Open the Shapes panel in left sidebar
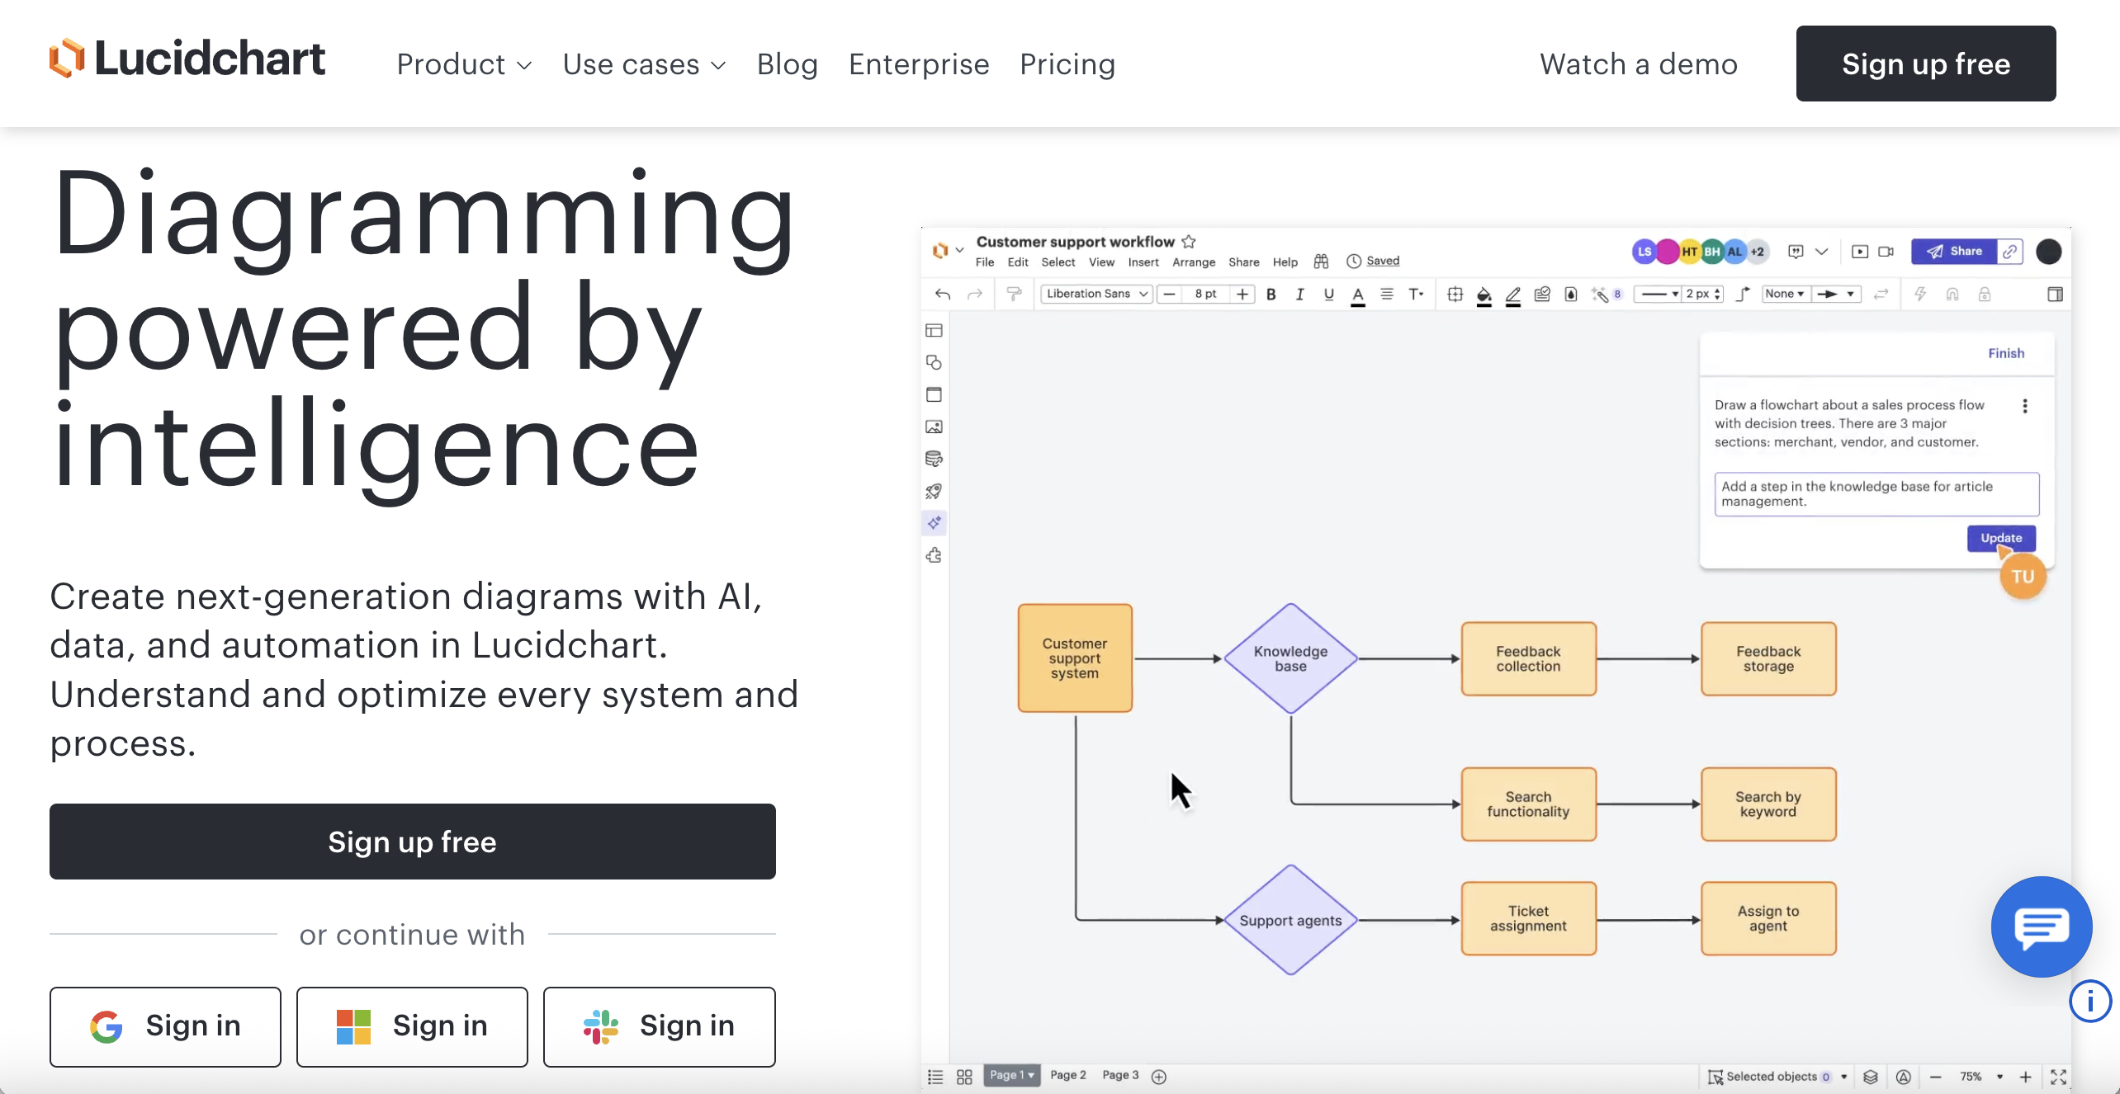This screenshot has width=2120, height=1094. [x=934, y=362]
